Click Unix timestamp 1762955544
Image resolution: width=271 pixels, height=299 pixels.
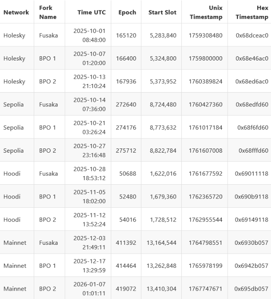tap(206, 219)
